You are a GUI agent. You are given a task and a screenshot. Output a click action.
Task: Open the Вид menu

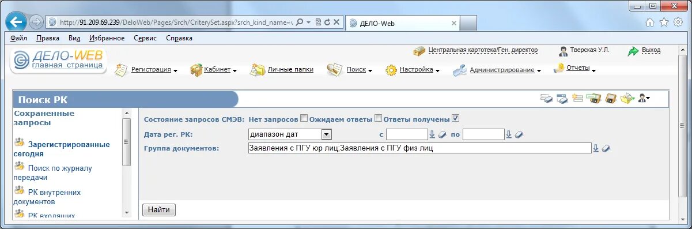pos(74,38)
